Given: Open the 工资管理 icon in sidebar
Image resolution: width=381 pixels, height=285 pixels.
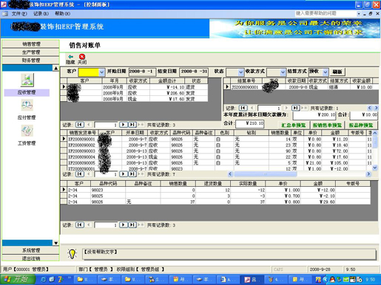Looking at the screenshot, I should click(x=27, y=131).
